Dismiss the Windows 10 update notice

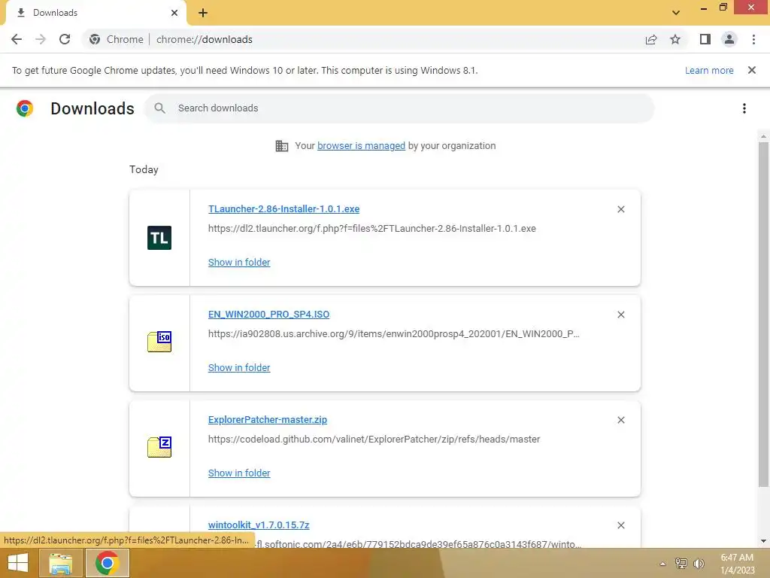click(752, 70)
